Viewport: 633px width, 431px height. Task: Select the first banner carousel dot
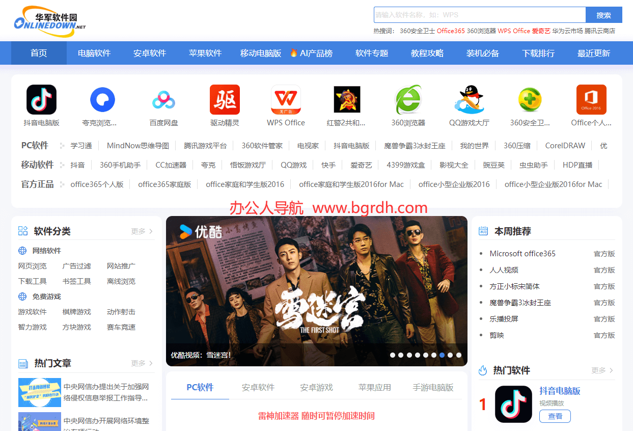(393, 355)
